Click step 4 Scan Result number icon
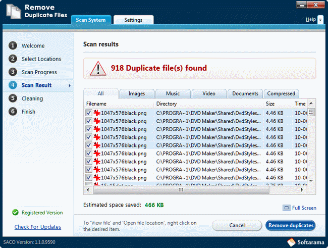 point(13,85)
